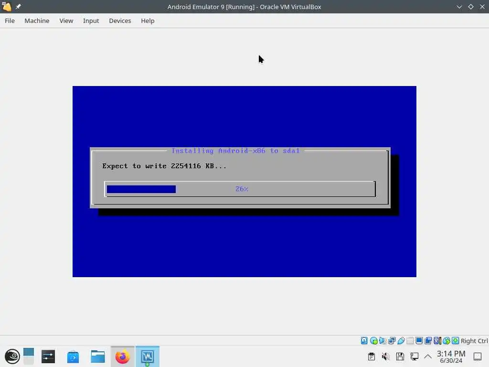Click the display status bar icon

(x=419, y=340)
